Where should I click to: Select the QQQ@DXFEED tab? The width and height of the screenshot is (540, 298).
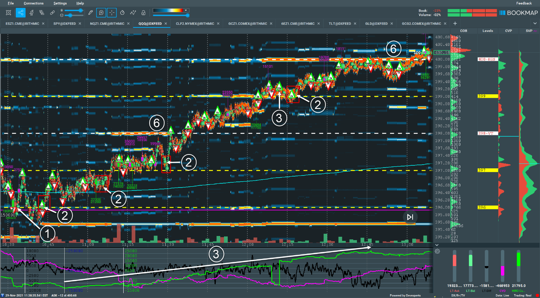coord(150,23)
